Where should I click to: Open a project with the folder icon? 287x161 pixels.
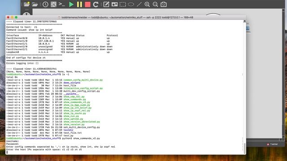35,4
